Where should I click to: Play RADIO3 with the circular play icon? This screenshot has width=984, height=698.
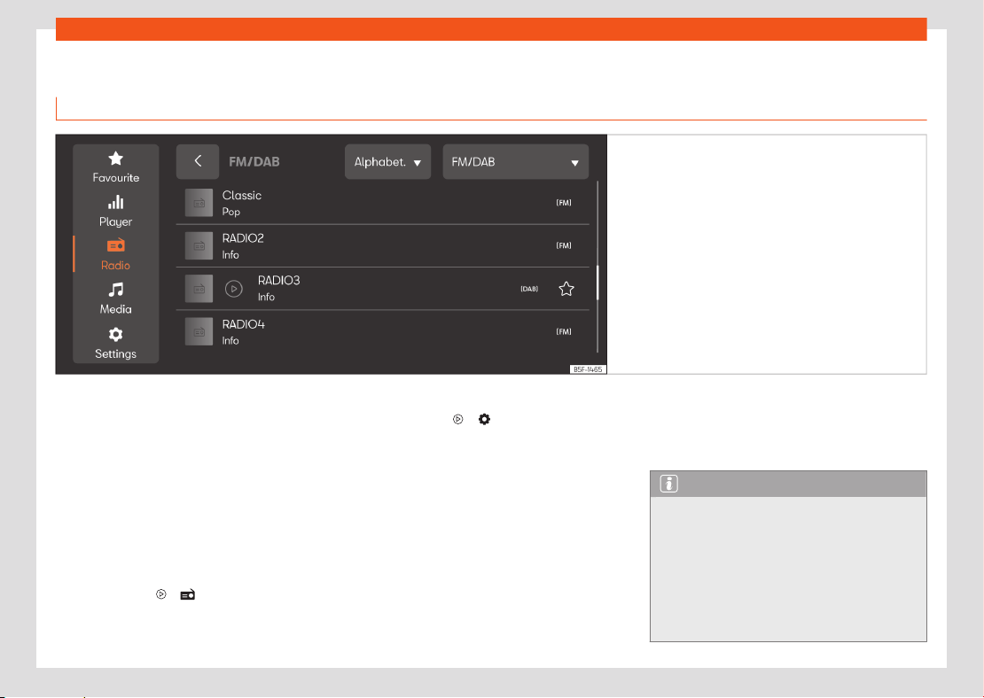[x=233, y=289]
